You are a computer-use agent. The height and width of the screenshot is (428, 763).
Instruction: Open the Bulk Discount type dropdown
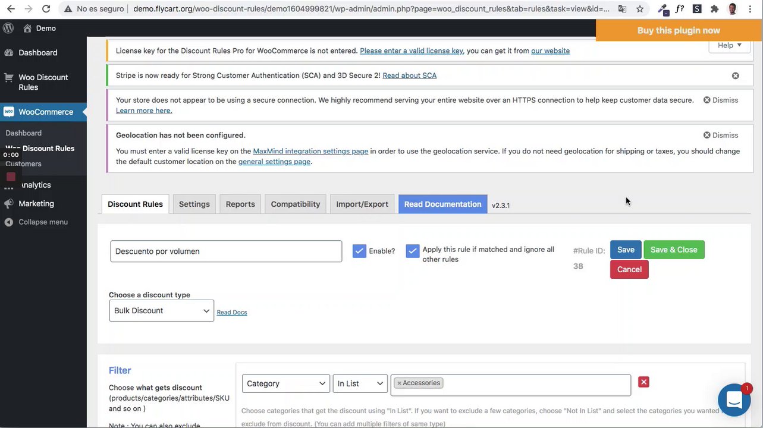click(161, 311)
